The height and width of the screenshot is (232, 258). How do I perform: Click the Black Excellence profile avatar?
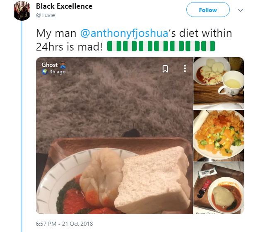pyautogui.click(x=22, y=11)
